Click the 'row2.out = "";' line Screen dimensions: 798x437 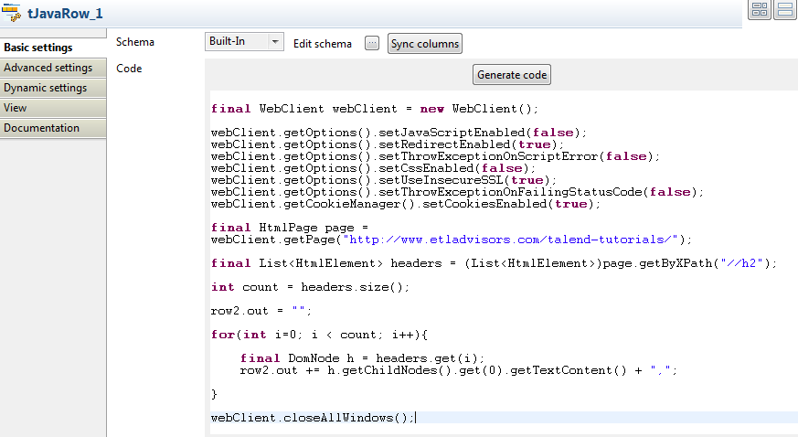pyautogui.click(x=261, y=311)
